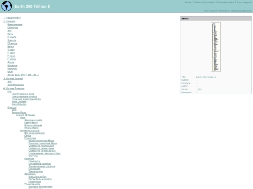
Task: Open the Базовые потребности entry
Action: click(x=40, y=187)
